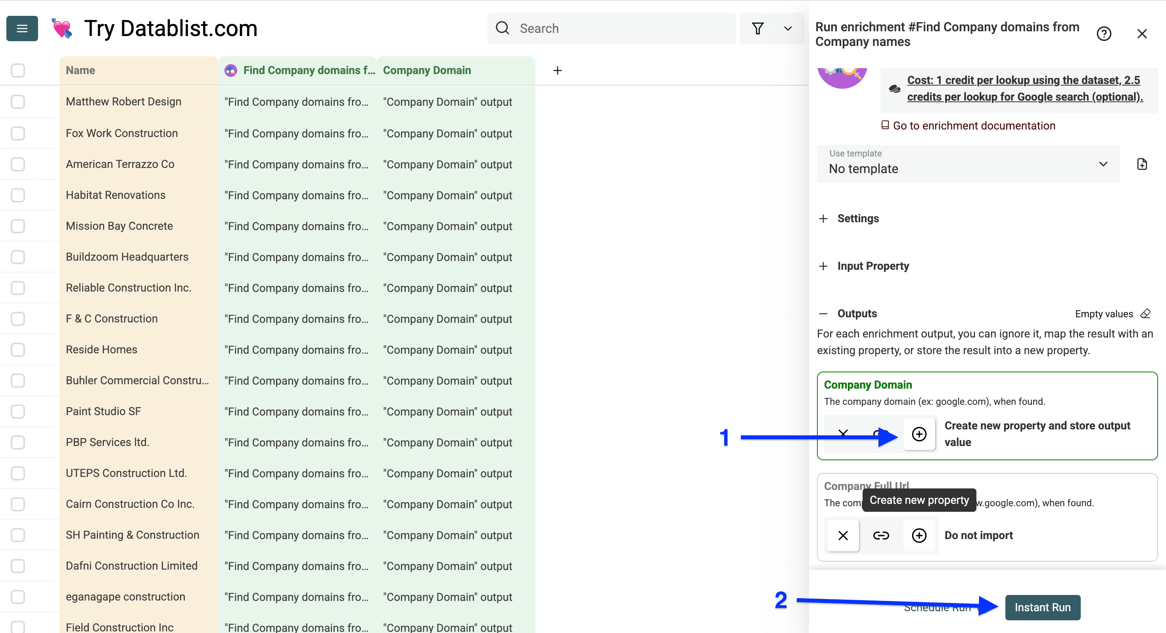Click the Empty values eraser icon

[1145, 314]
